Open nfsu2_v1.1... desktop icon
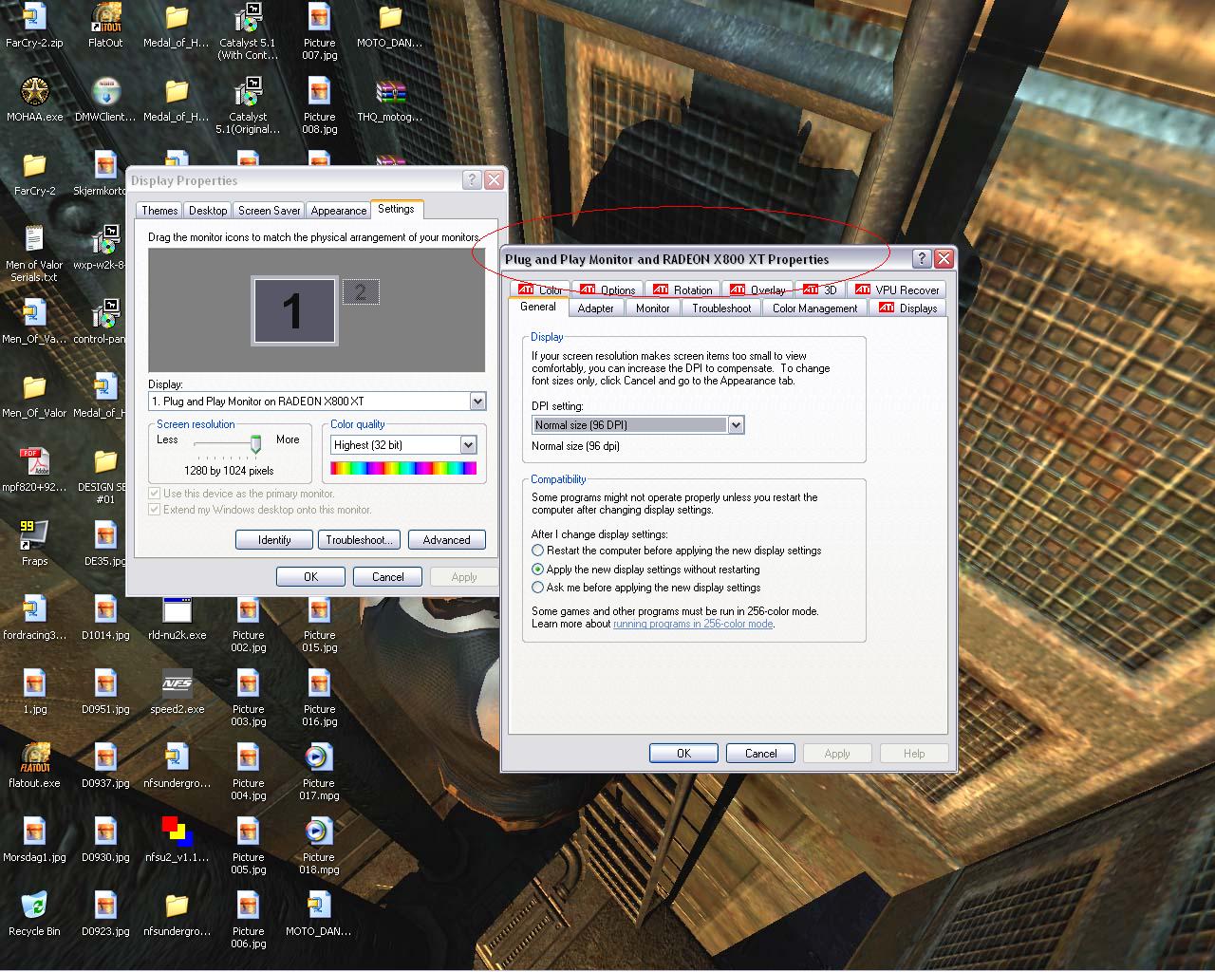Image resolution: width=1215 pixels, height=972 pixels. click(x=177, y=840)
